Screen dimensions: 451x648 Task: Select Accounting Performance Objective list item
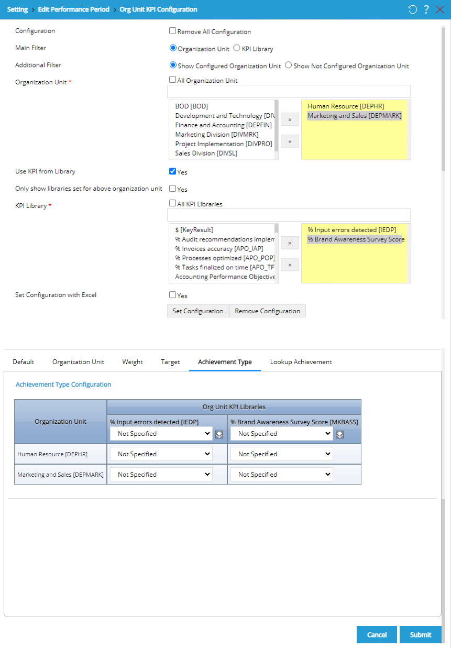tap(224, 277)
